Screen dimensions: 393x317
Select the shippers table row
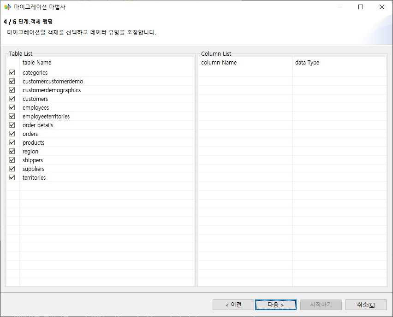pos(33,160)
